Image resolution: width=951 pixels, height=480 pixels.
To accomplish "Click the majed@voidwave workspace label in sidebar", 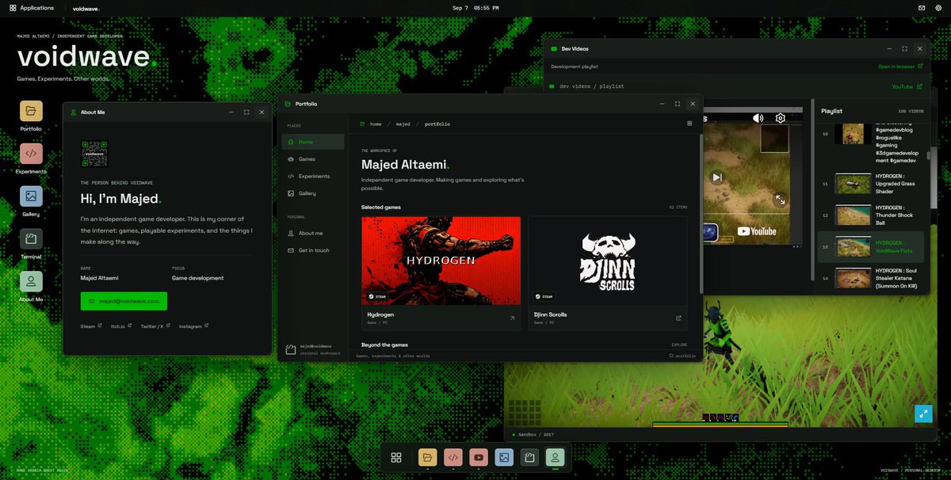I will 316,346.
